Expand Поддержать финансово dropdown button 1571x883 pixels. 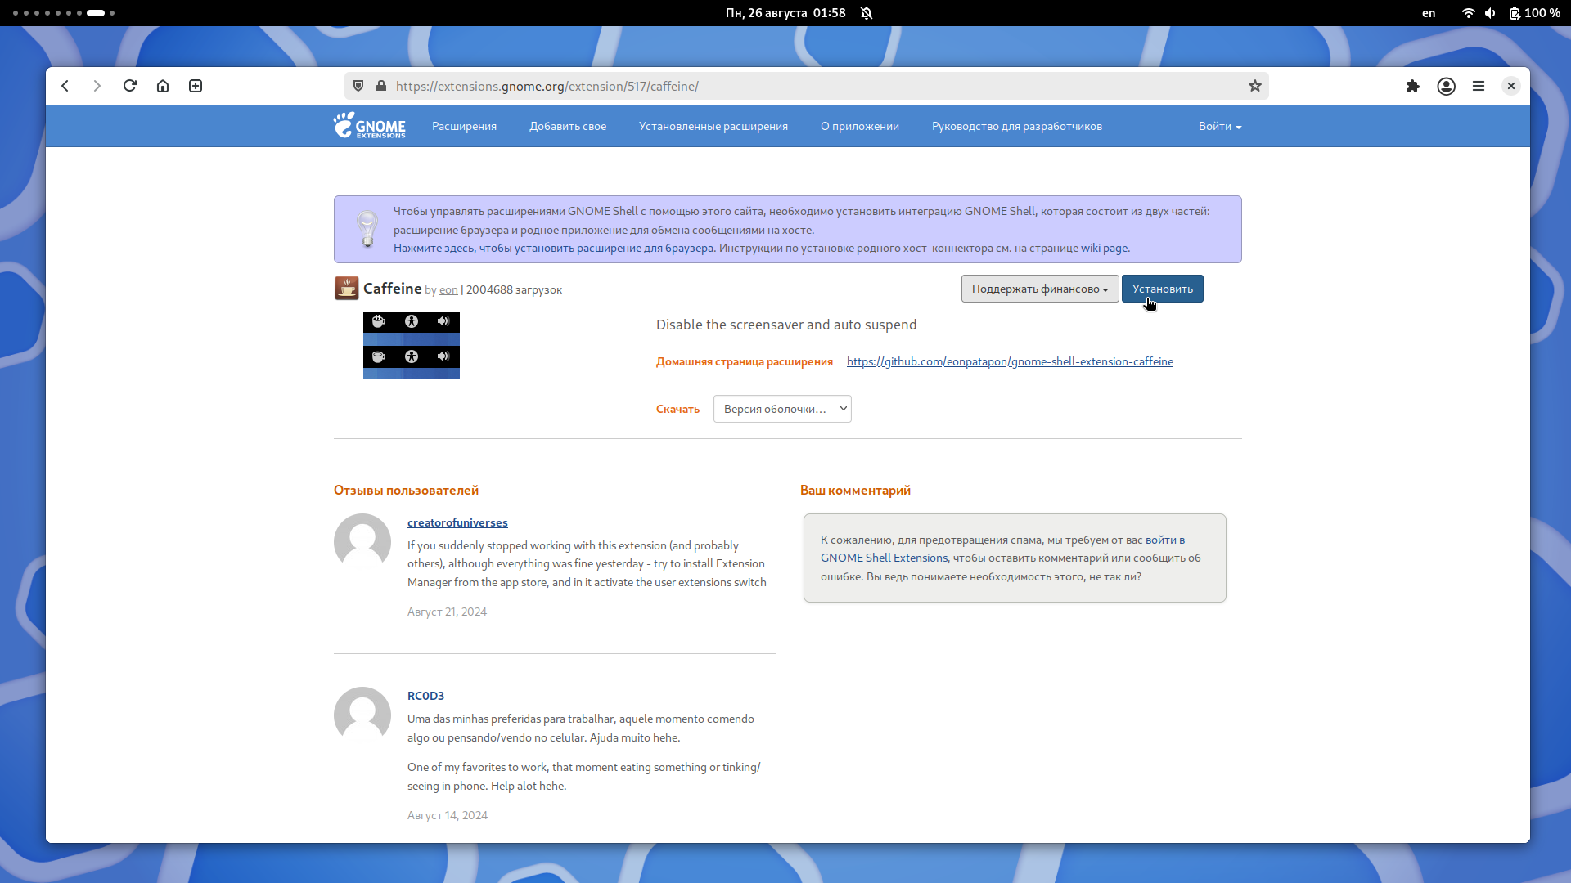coord(1040,289)
